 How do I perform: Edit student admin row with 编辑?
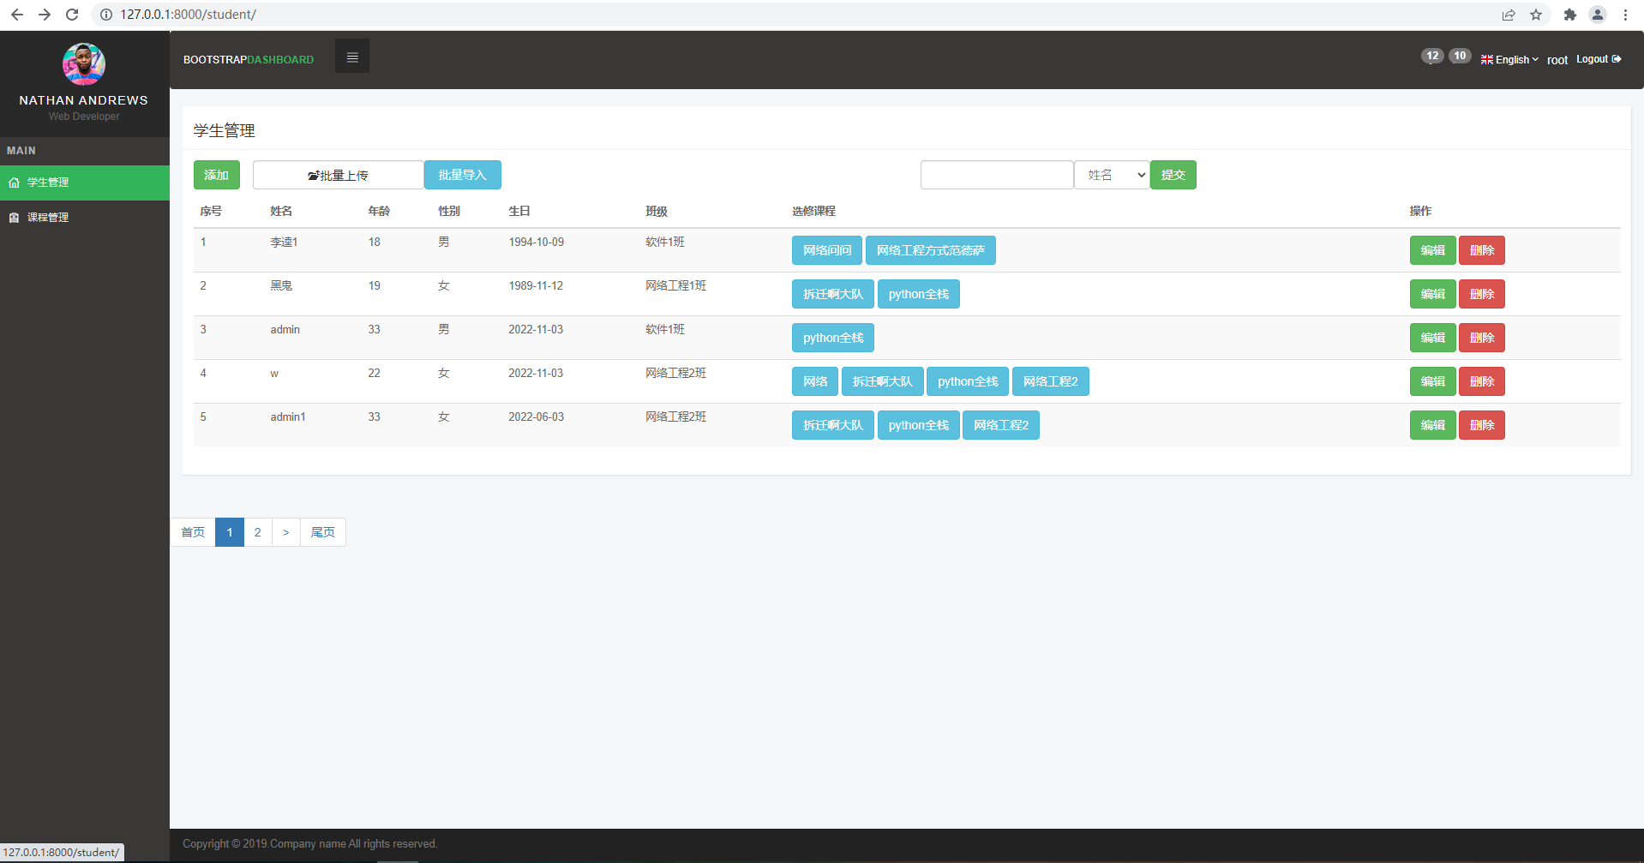(1433, 338)
